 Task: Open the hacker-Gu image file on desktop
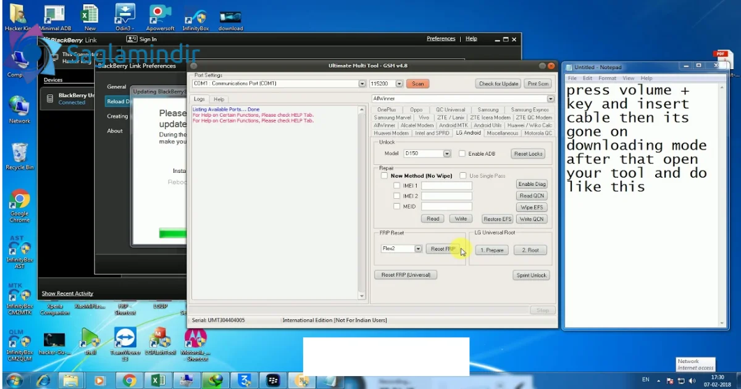(x=54, y=344)
